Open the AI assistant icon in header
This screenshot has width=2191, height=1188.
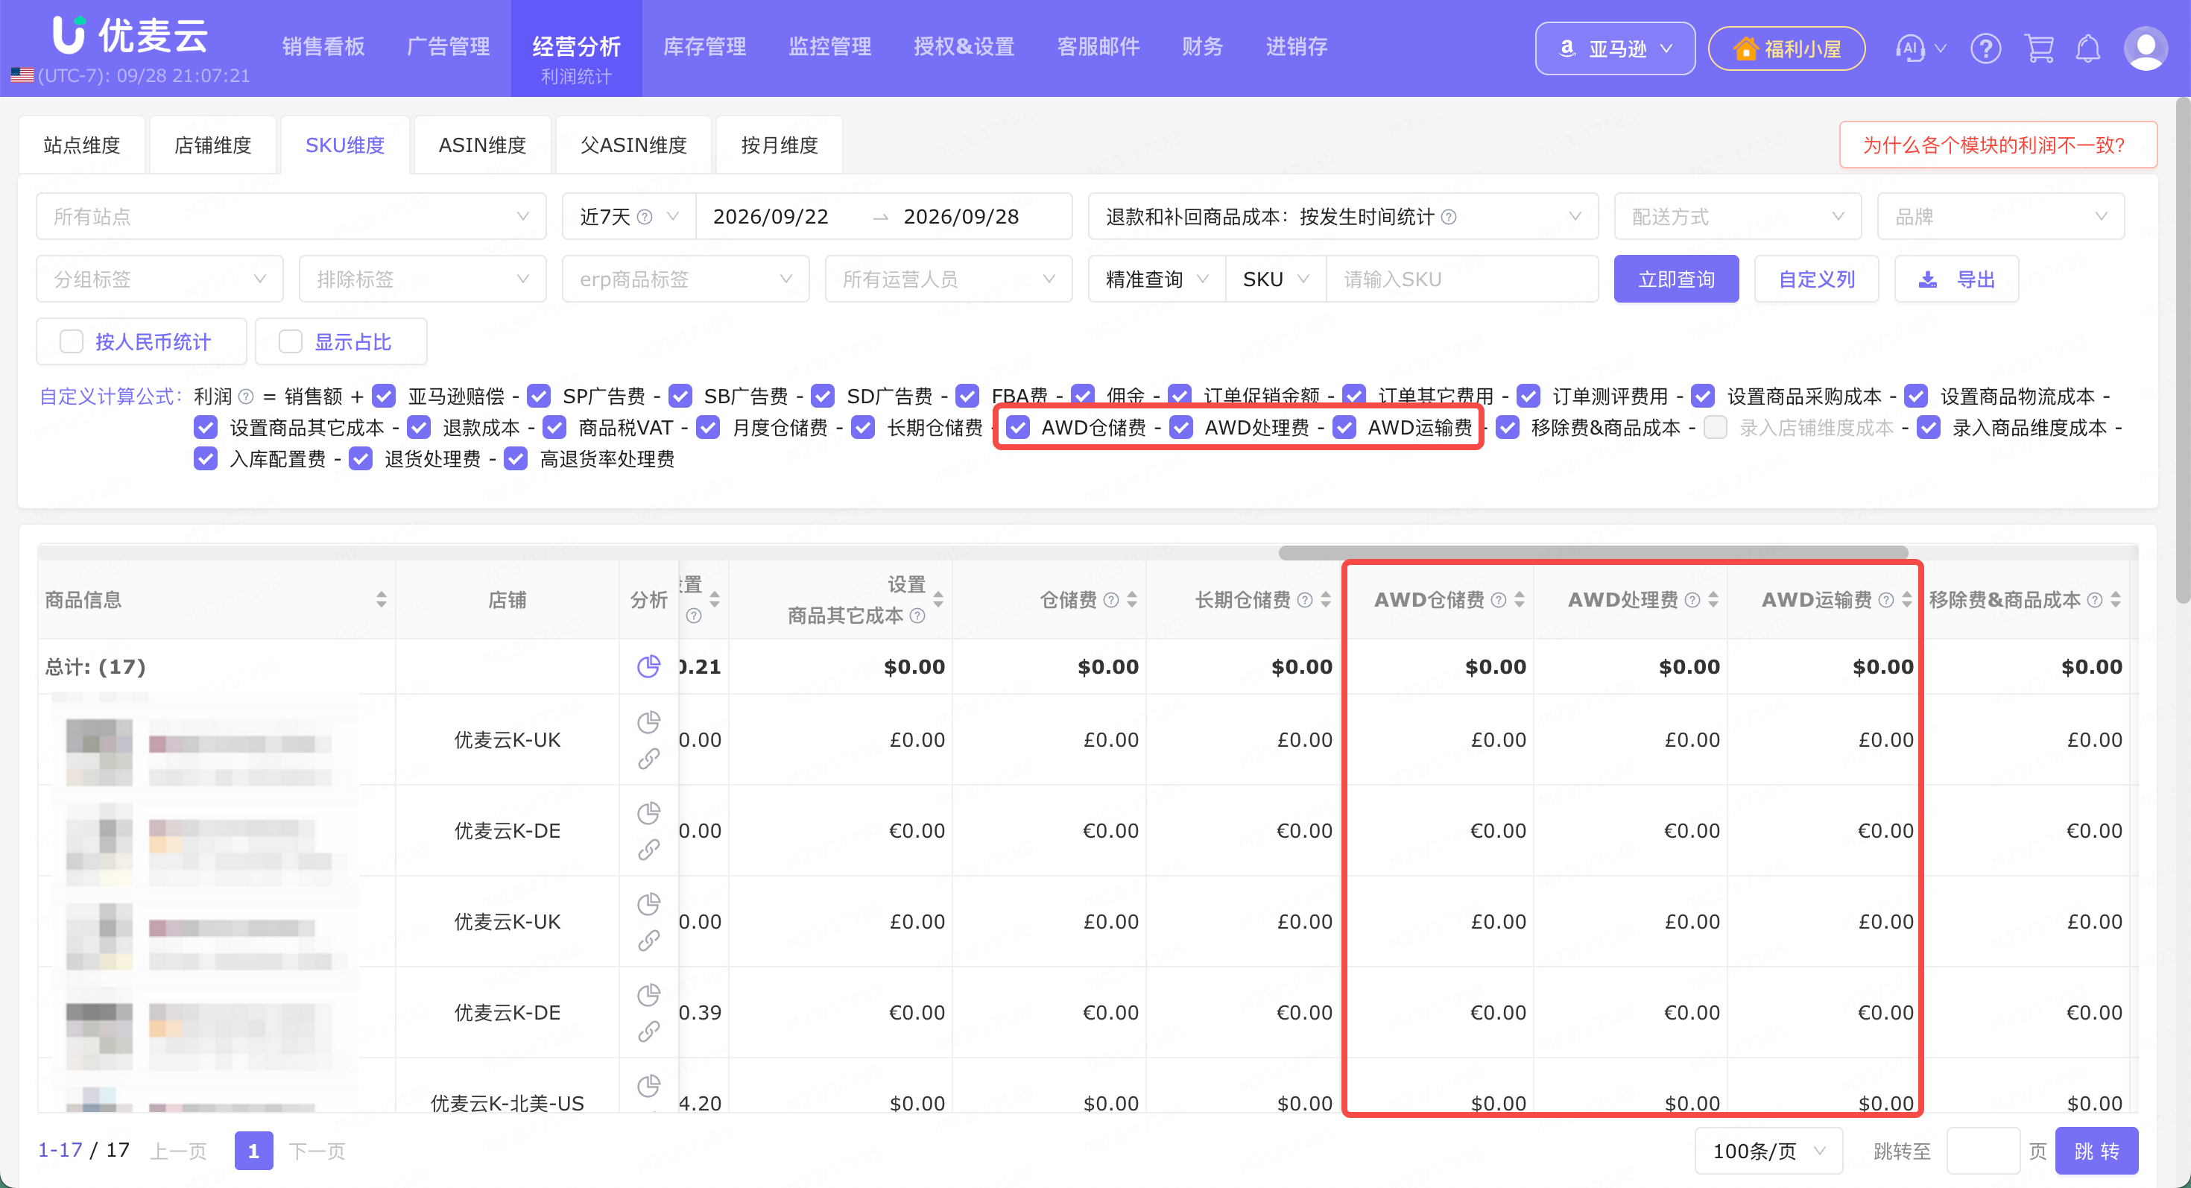click(x=1909, y=48)
